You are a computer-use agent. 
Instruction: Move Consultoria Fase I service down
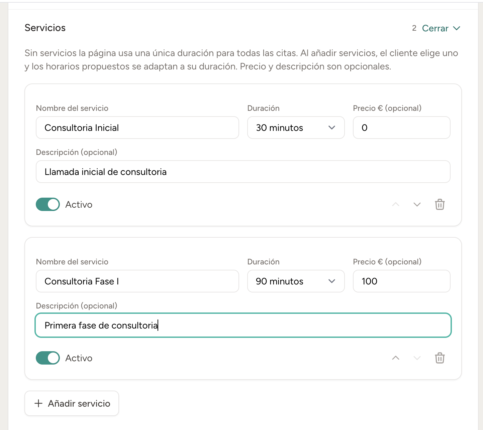pos(417,358)
